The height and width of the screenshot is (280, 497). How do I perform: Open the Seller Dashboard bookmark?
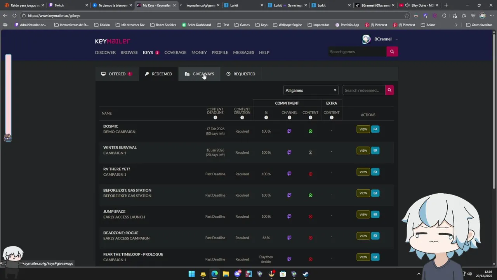[196, 25]
